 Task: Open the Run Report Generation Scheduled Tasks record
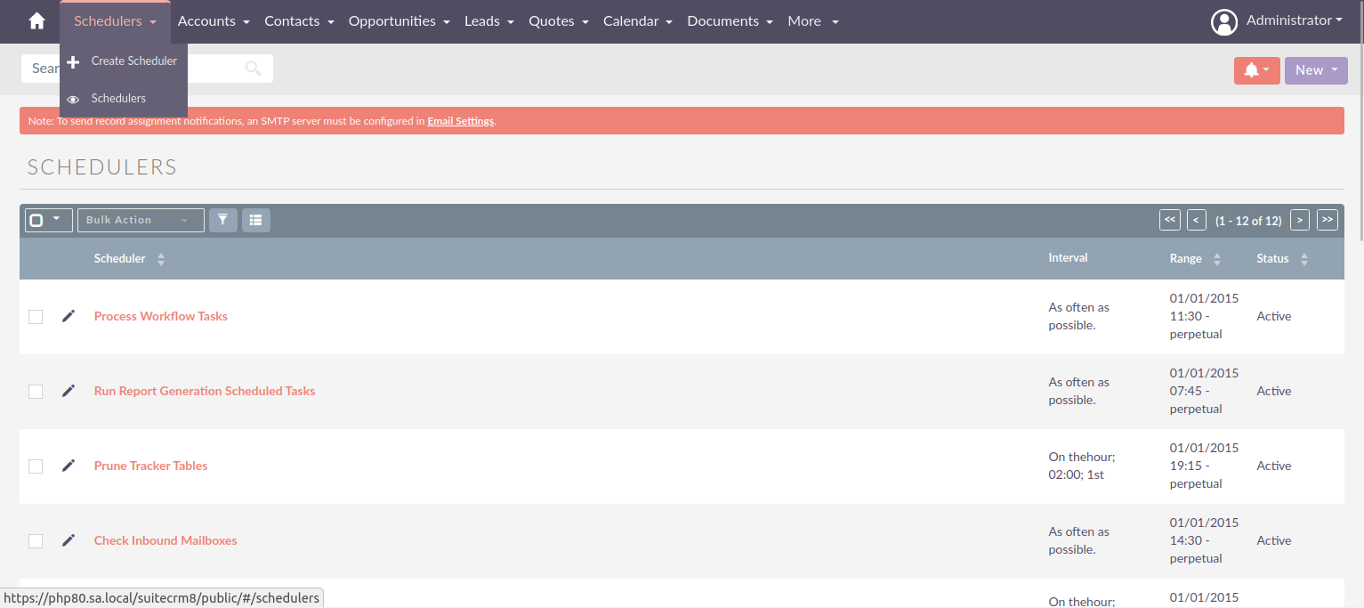[204, 391]
